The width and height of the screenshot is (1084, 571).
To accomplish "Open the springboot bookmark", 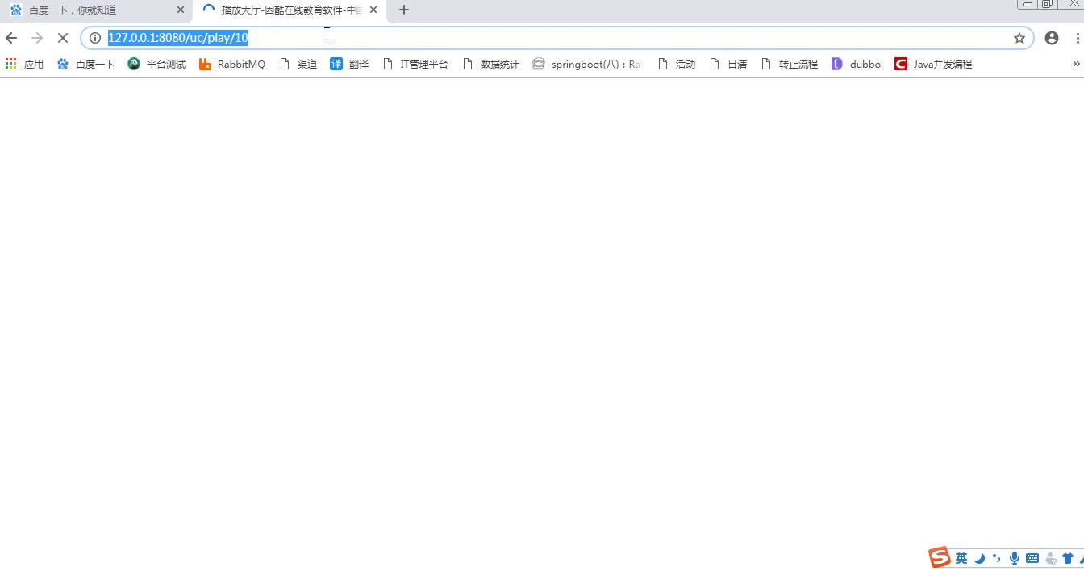I will coord(587,64).
